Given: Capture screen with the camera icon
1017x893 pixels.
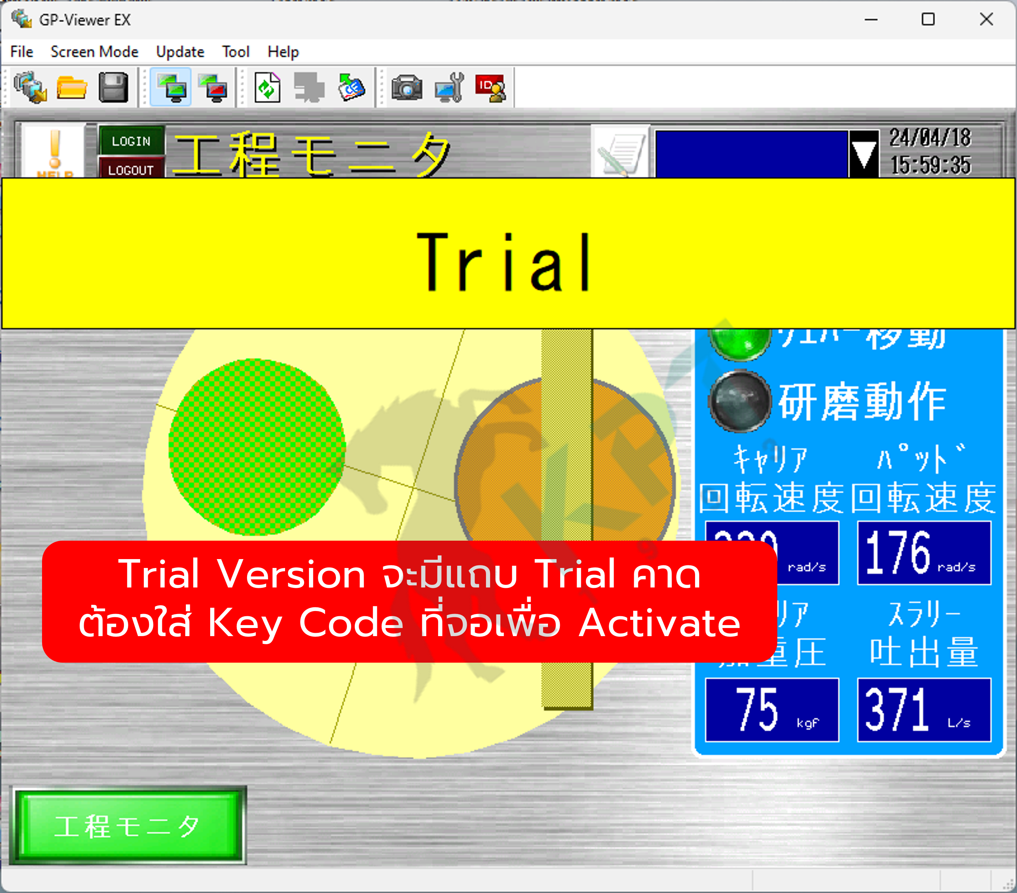Looking at the screenshot, I should 406,87.
